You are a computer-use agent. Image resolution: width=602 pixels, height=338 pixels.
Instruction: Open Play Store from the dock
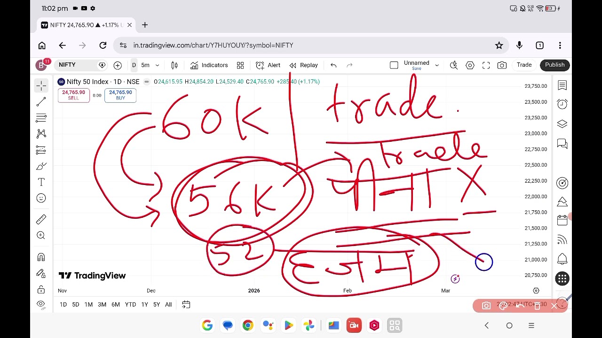(x=288, y=325)
